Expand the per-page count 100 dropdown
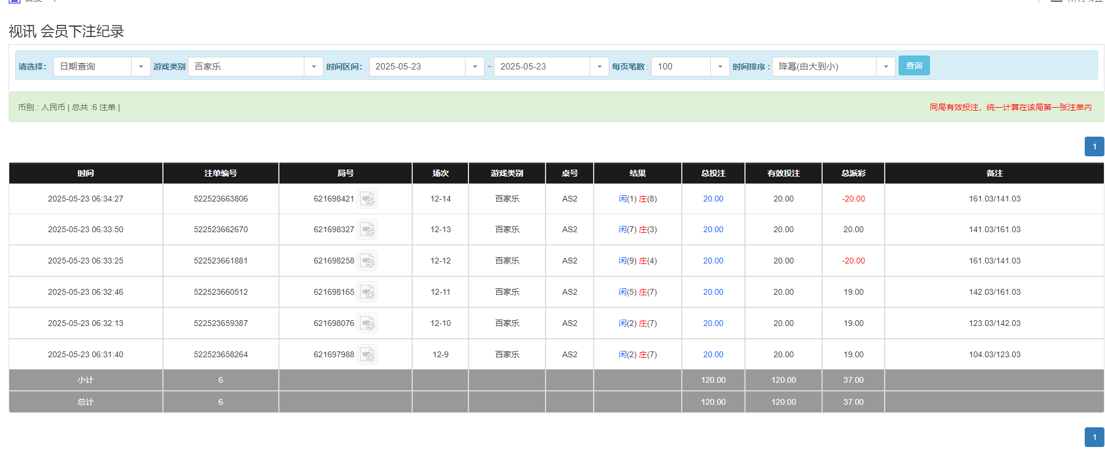 719,67
